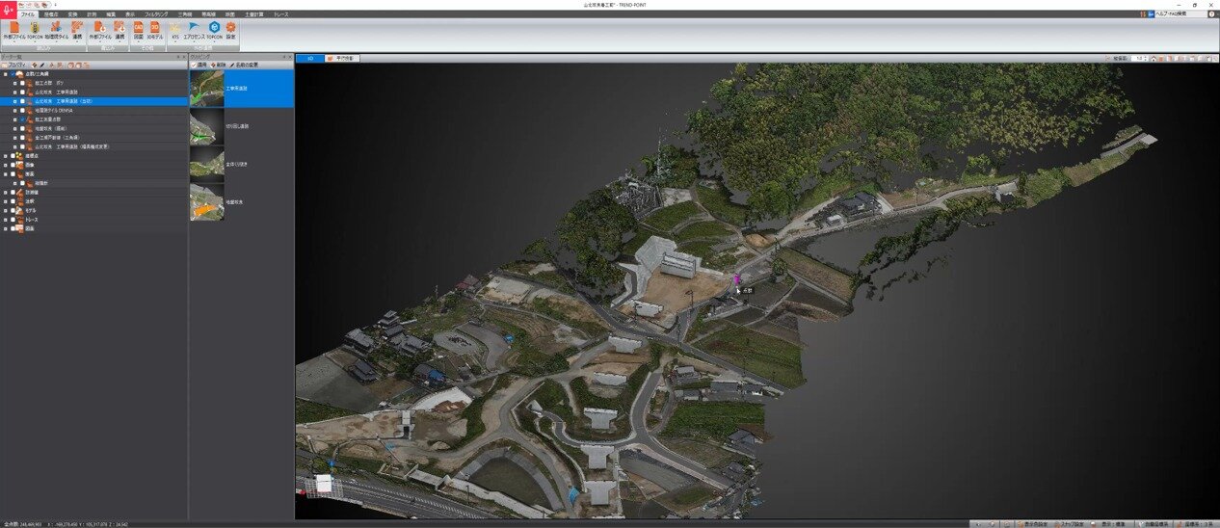Click 適用 button in clipping panel

[199, 65]
